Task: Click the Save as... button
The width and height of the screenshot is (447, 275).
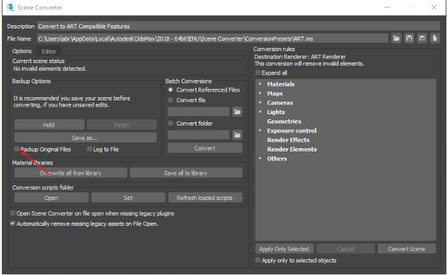Action: click(86, 138)
